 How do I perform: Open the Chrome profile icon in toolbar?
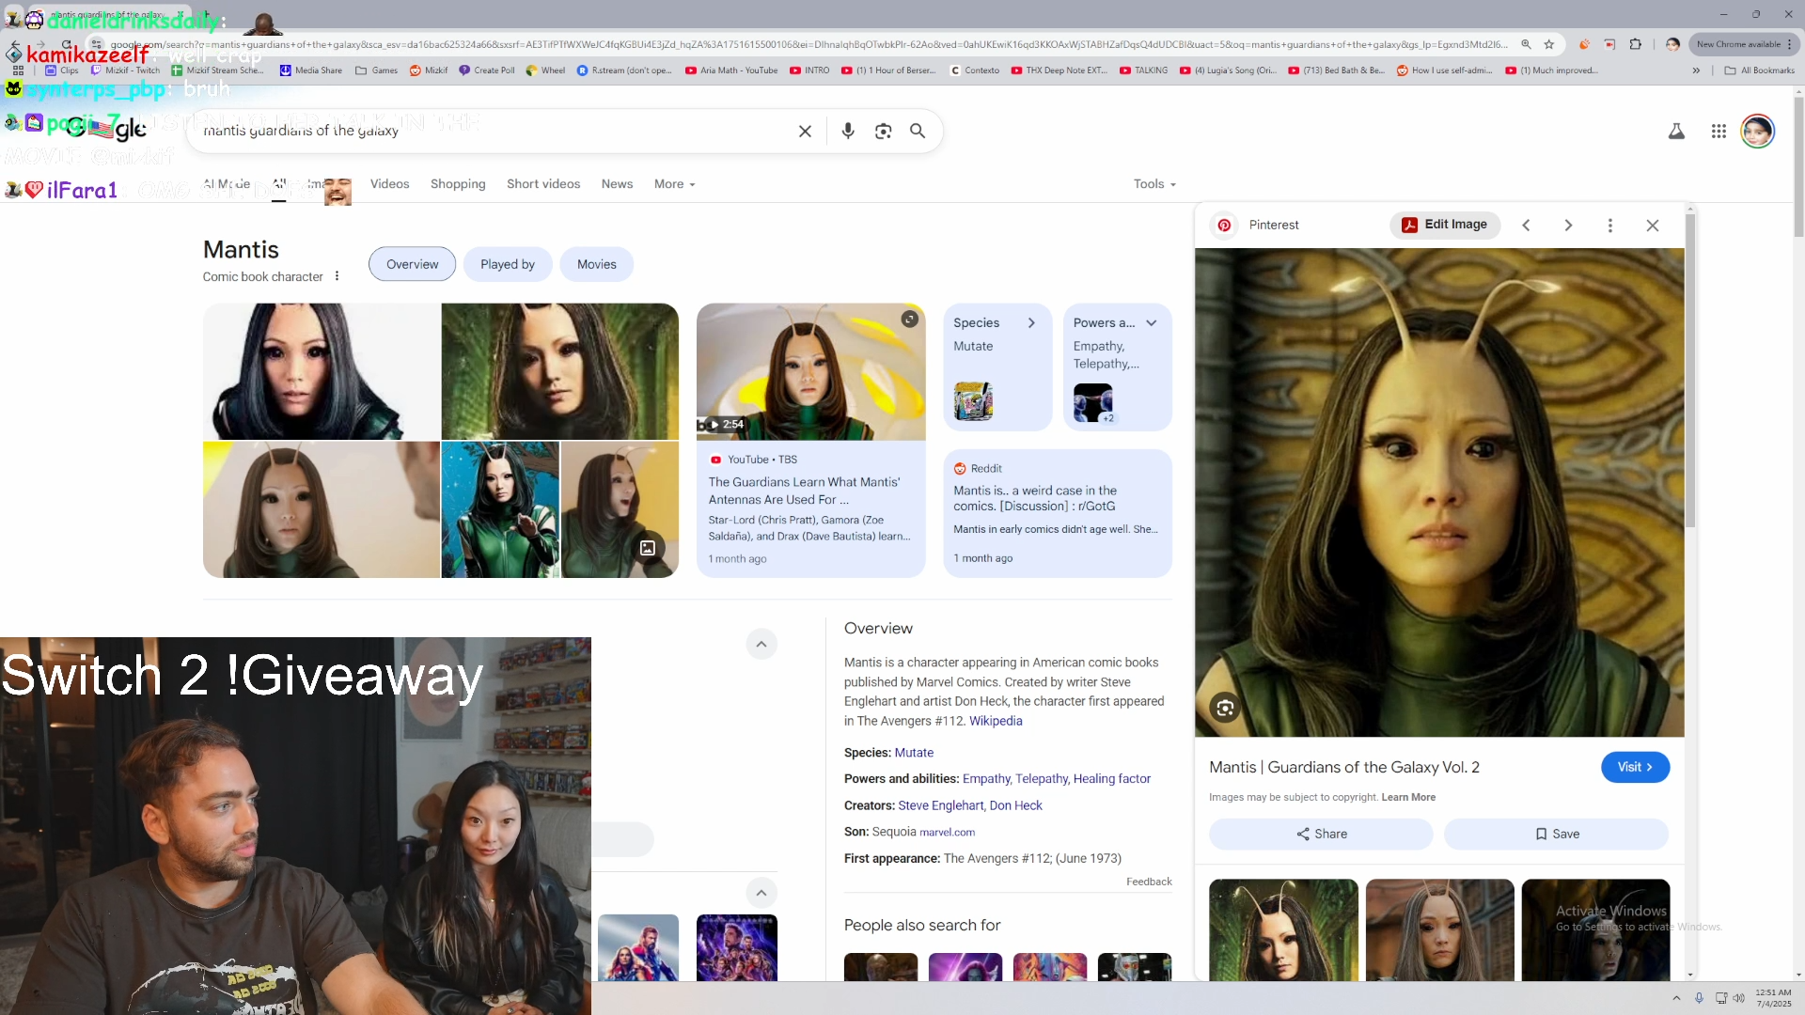tap(1672, 44)
